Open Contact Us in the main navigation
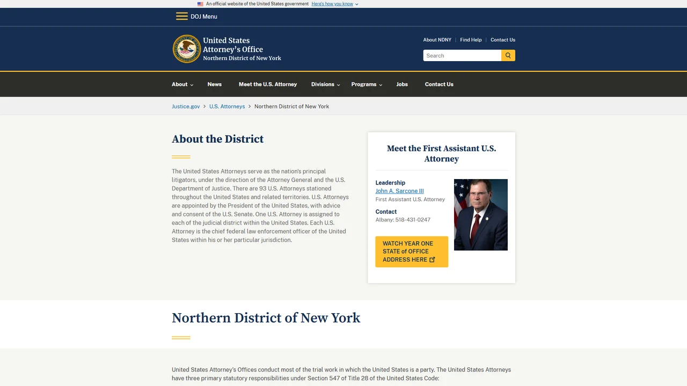 [x=439, y=84]
